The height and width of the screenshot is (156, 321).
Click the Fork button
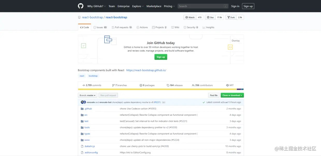coord(231,17)
